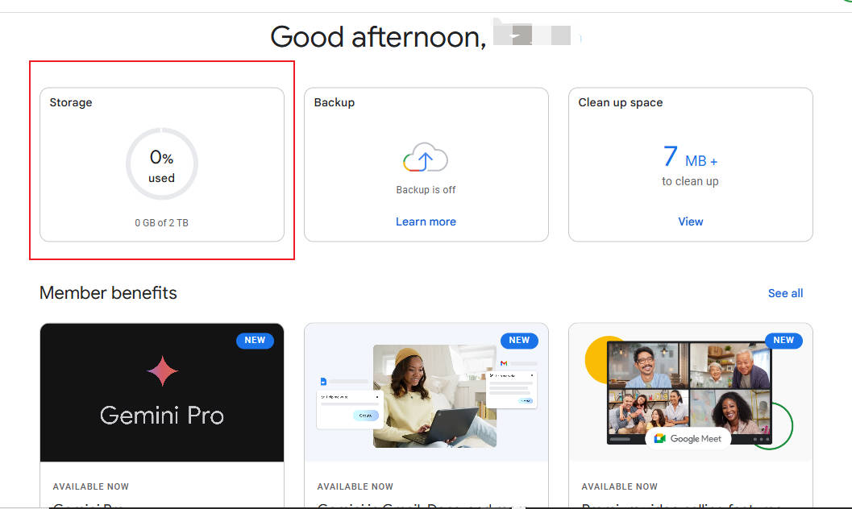Click View under Clean up space
The image size is (852, 509).
click(690, 221)
